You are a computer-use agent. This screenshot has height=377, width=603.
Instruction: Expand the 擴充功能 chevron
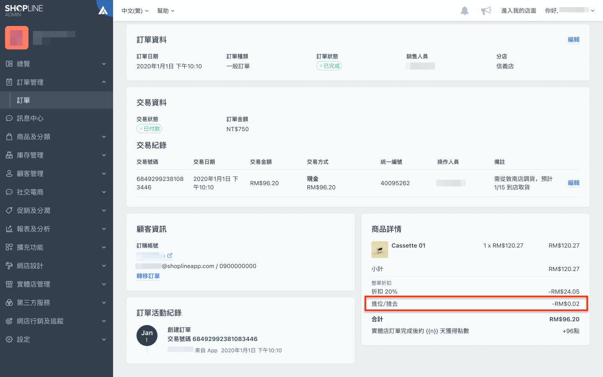point(104,247)
